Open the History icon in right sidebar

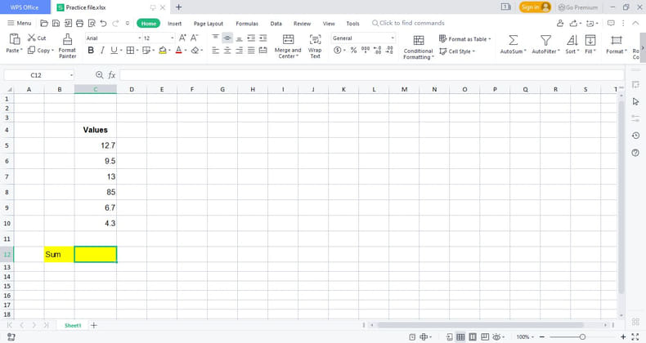(635, 136)
